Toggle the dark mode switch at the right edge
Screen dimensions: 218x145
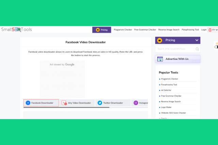pyautogui.click(x=216, y=47)
